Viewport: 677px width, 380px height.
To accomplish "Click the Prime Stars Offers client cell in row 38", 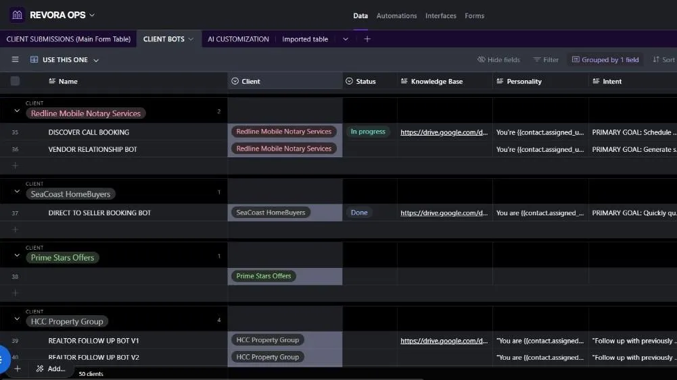I will (263, 276).
